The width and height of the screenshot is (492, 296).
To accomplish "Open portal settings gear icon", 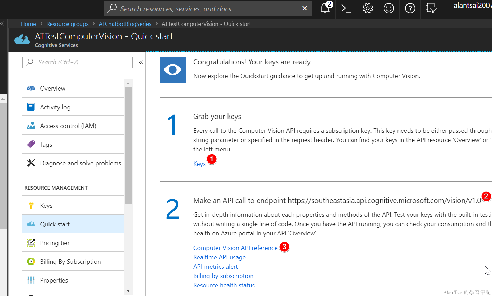I will pos(368,8).
